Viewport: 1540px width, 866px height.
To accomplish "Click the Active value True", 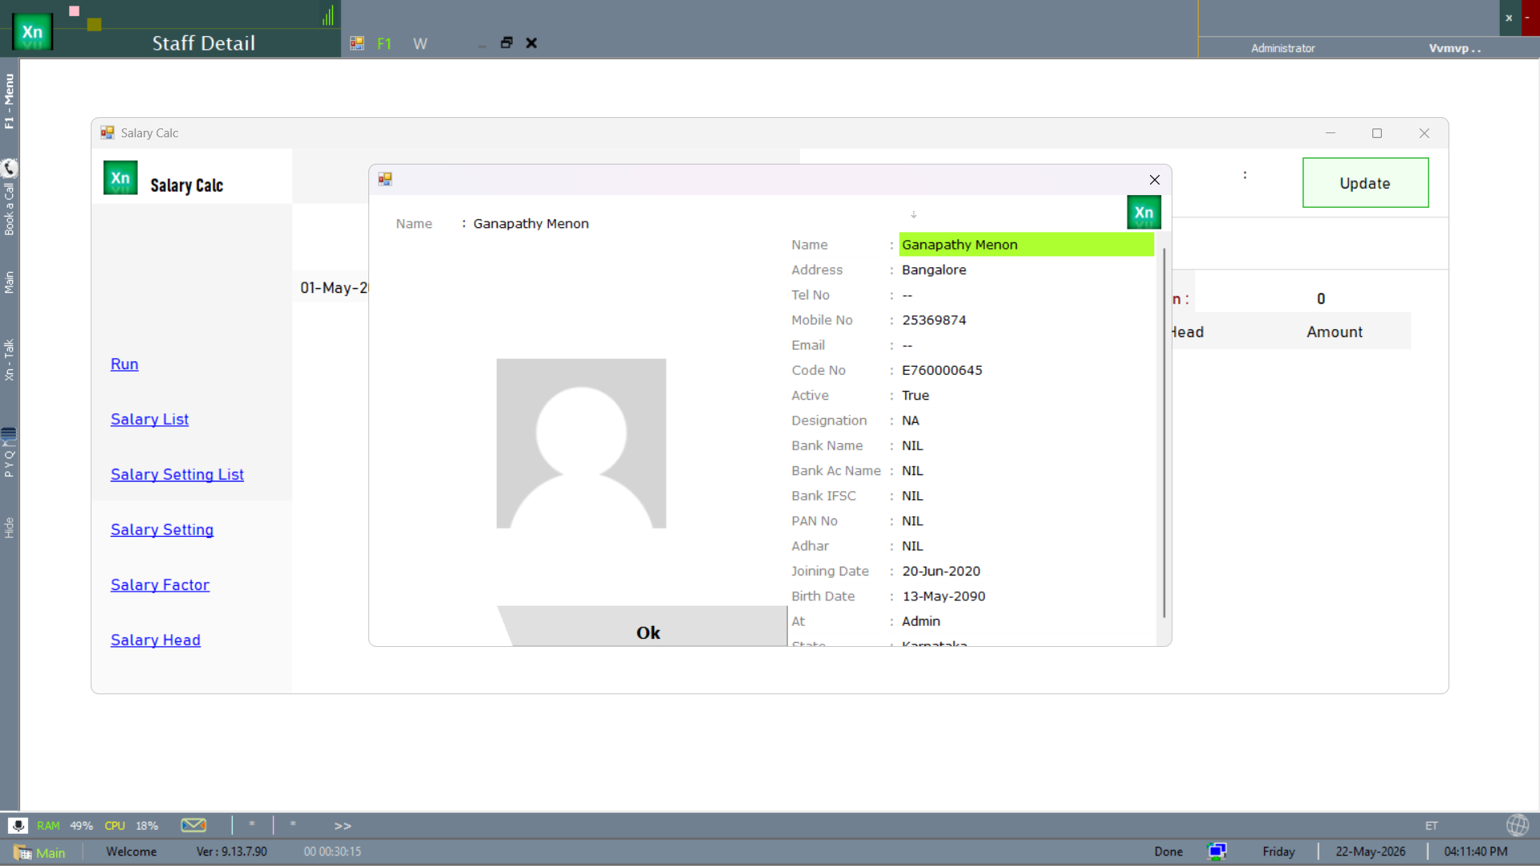I will click(x=916, y=396).
